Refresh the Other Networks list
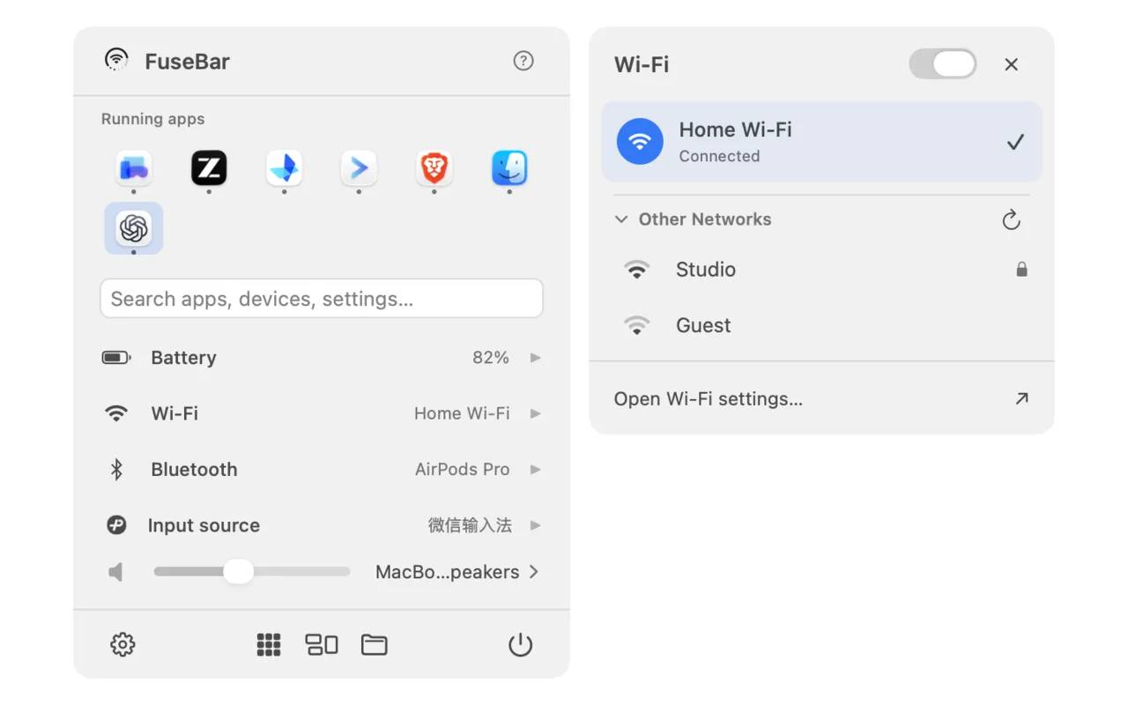The height and width of the screenshot is (705, 1128). (x=1012, y=219)
